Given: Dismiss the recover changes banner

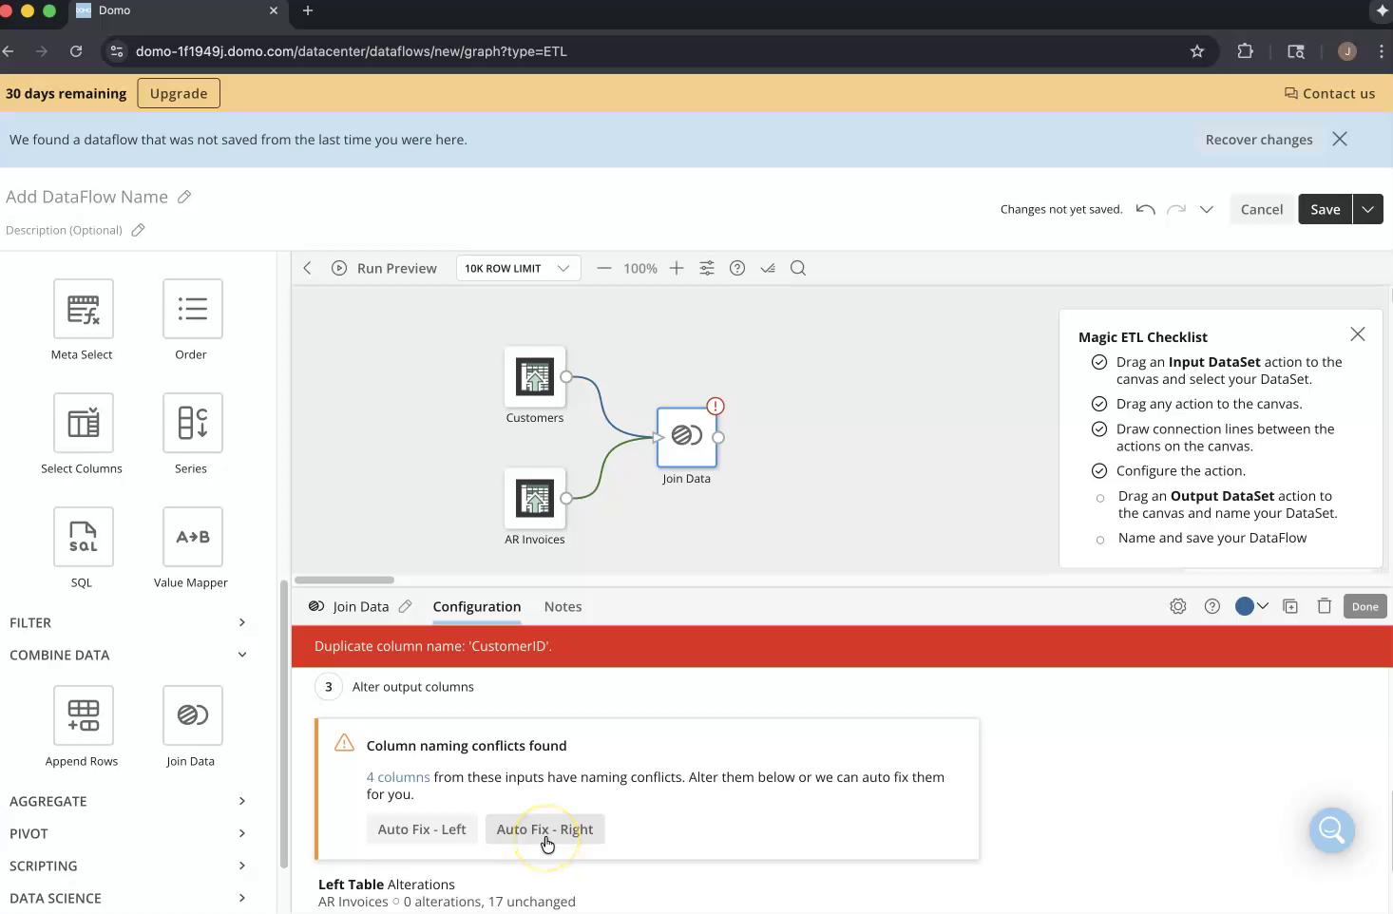Looking at the screenshot, I should (1340, 139).
